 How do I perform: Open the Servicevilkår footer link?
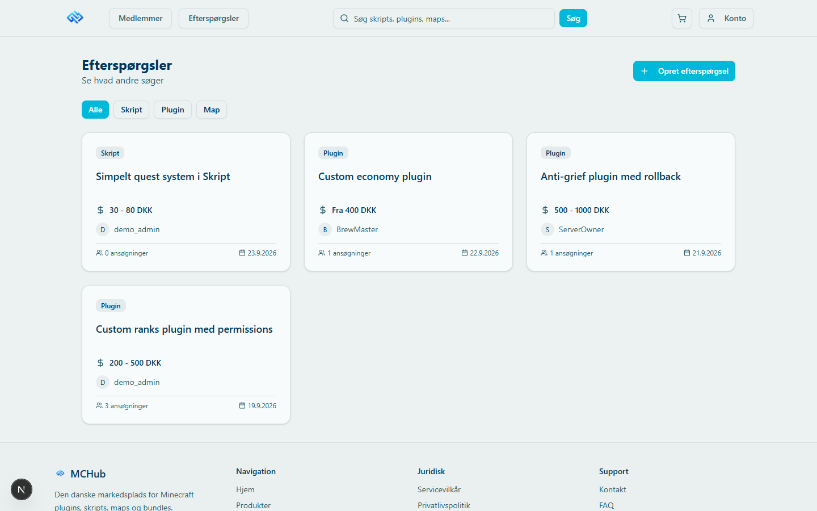tap(439, 489)
